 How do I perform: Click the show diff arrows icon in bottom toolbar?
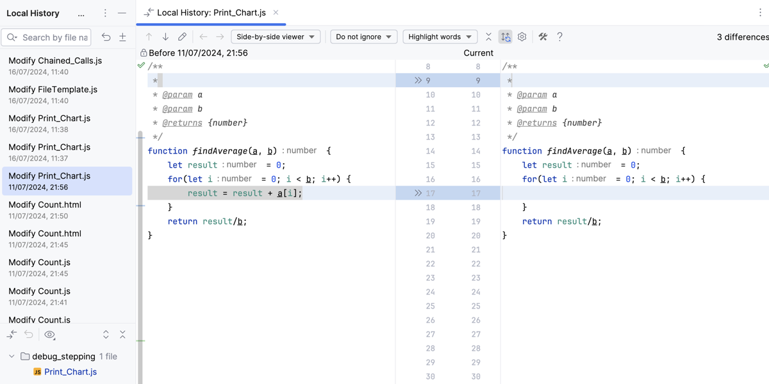point(12,335)
